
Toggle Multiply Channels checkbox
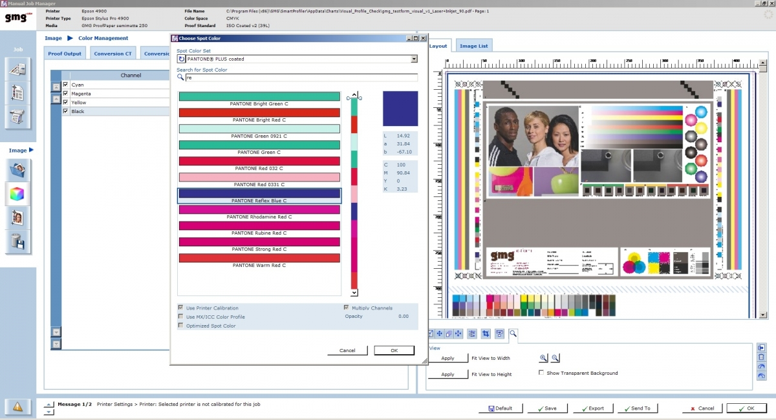[x=347, y=308]
